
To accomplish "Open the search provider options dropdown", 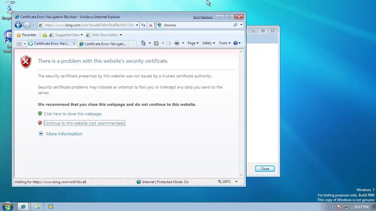I will point(241,25).
